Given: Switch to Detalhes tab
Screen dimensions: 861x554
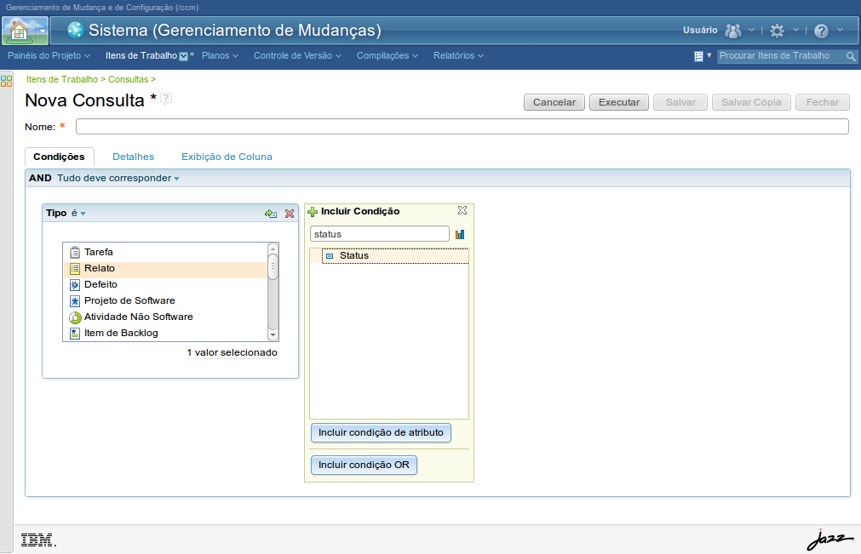Looking at the screenshot, I should [x=134, y=157].
